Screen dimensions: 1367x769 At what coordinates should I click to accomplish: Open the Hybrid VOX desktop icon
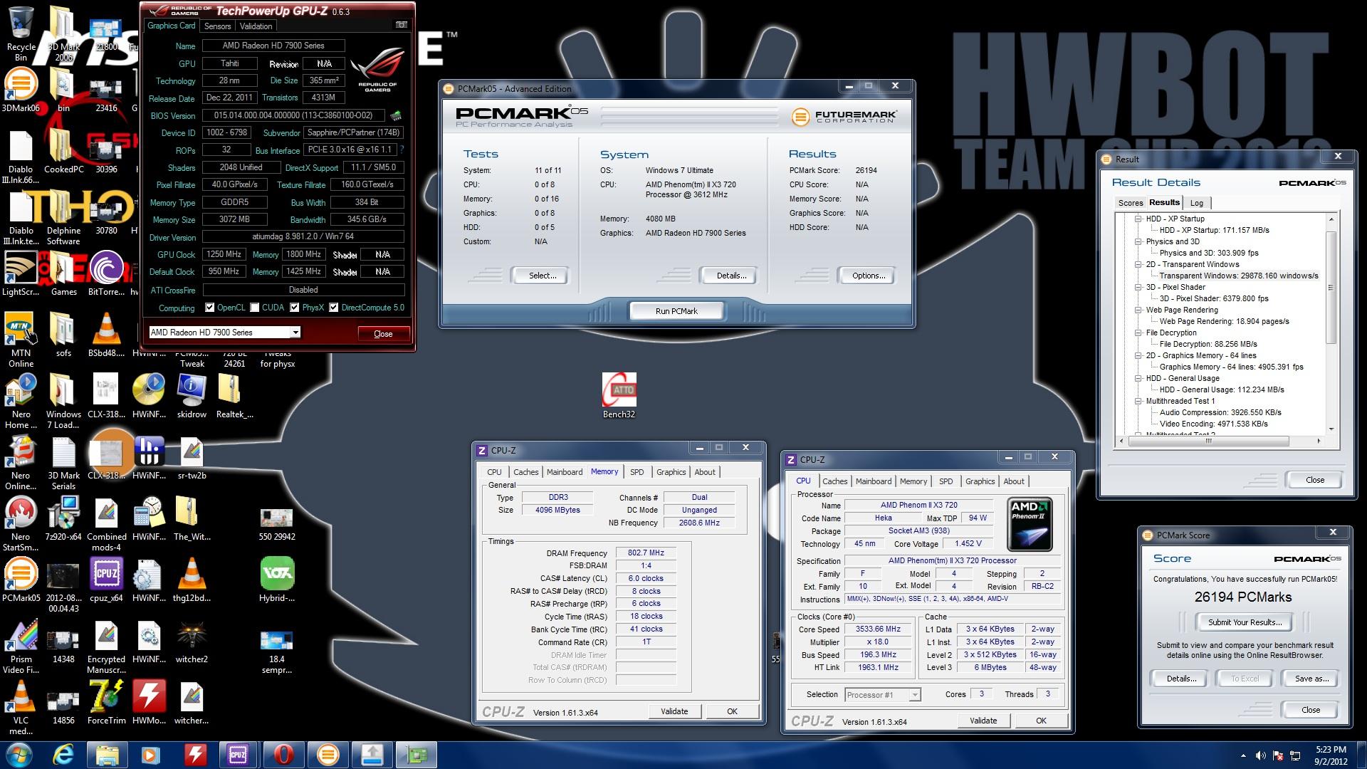tap(277, 580)
